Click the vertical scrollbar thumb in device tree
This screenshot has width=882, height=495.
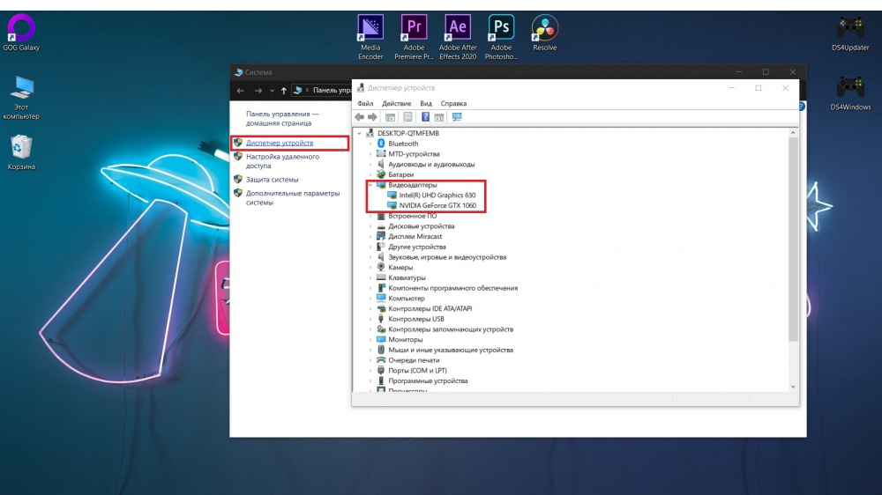pyautogui.click(x=793, y=240)
